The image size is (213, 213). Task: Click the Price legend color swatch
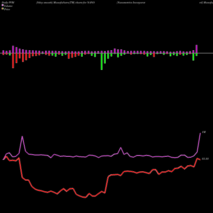click(3, 9)
